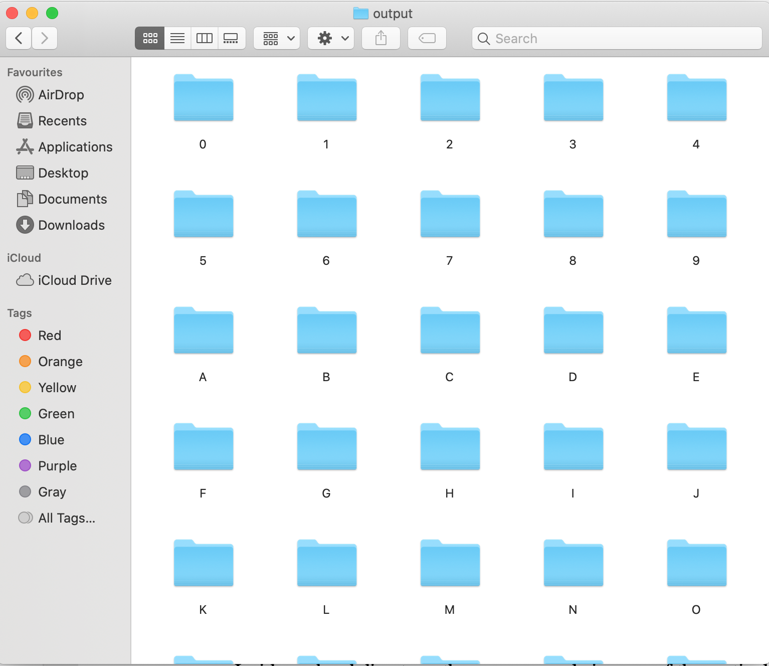Switch to list view
Screen dimensions: 769x666
click(177, 38)
